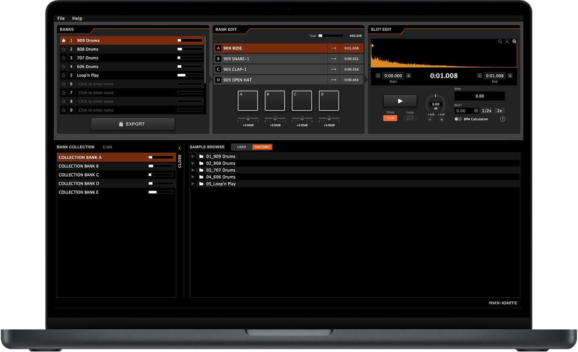The height and width of the screenshot is (352, 578).
Task: Open the Help menu
Action: [x=77, y=18]
